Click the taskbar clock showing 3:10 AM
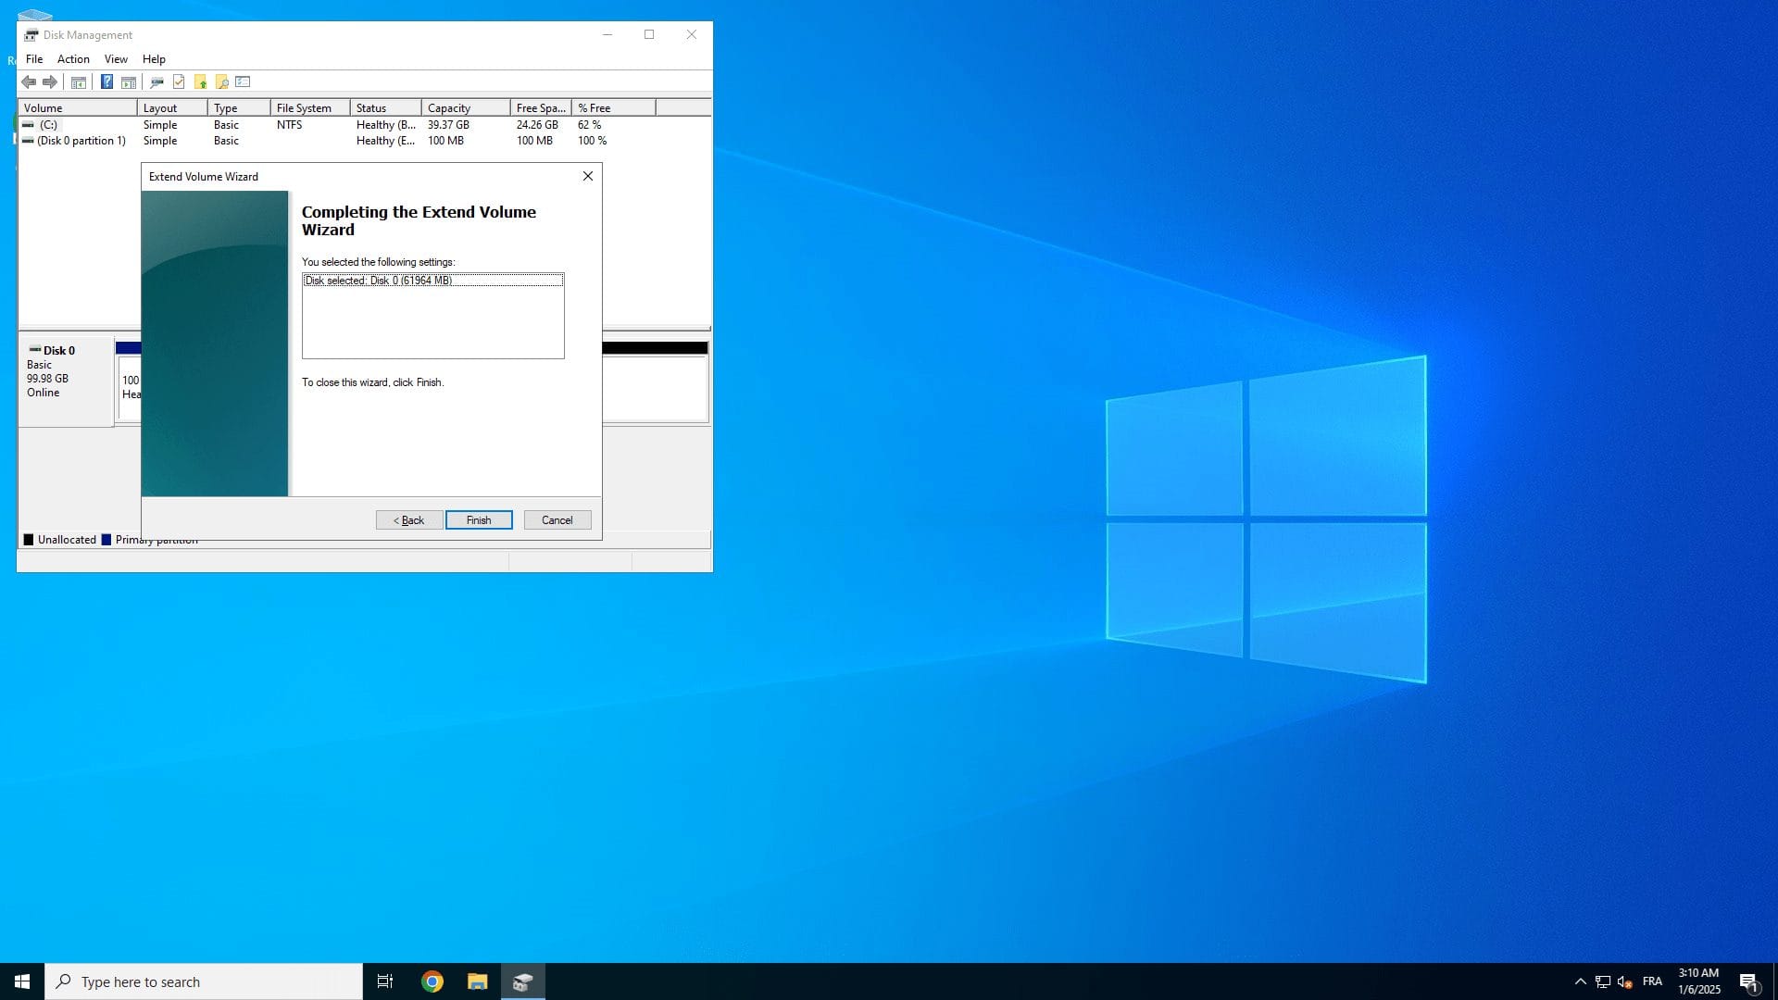Viewport: 1778px width, 1000px height. point(1698,981)
